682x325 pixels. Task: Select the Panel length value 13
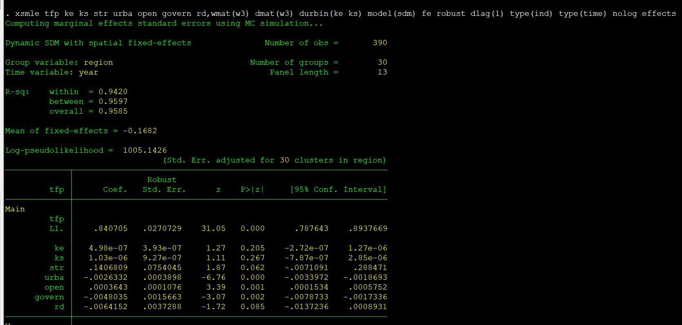point(382,72)
